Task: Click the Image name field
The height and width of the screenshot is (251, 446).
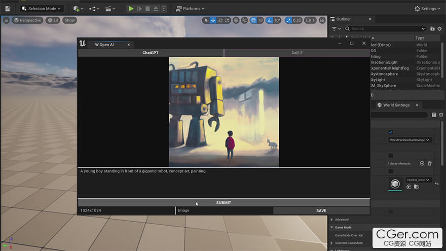Action: click(x=224, y=210)
